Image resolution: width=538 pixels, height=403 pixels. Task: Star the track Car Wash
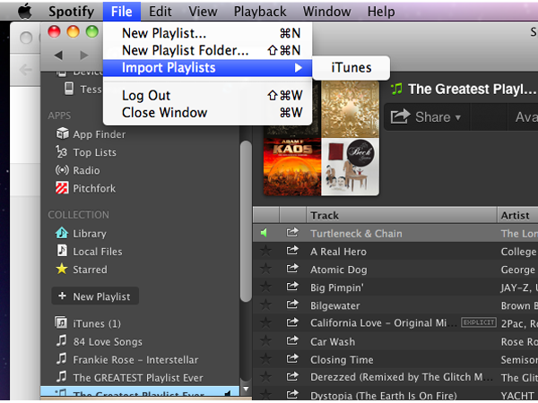pyautogui.click(x=265, y=341)
